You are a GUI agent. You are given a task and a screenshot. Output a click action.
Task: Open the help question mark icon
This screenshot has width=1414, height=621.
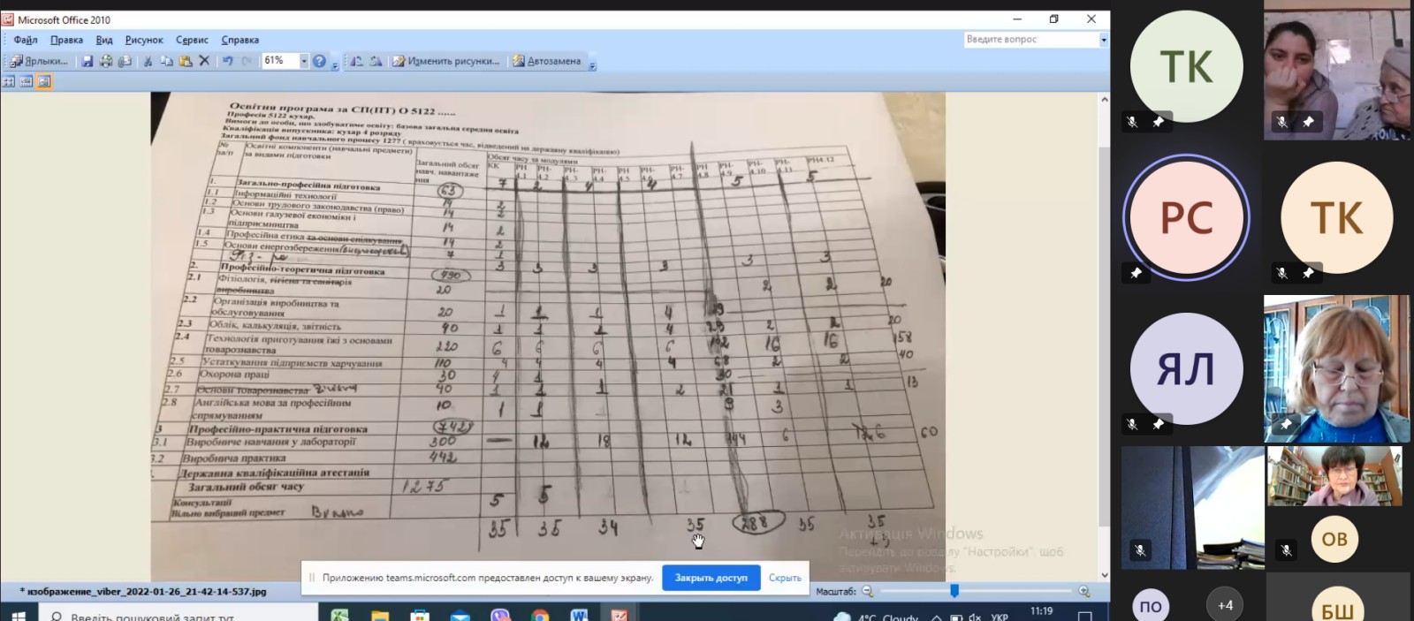click(319, 61)
